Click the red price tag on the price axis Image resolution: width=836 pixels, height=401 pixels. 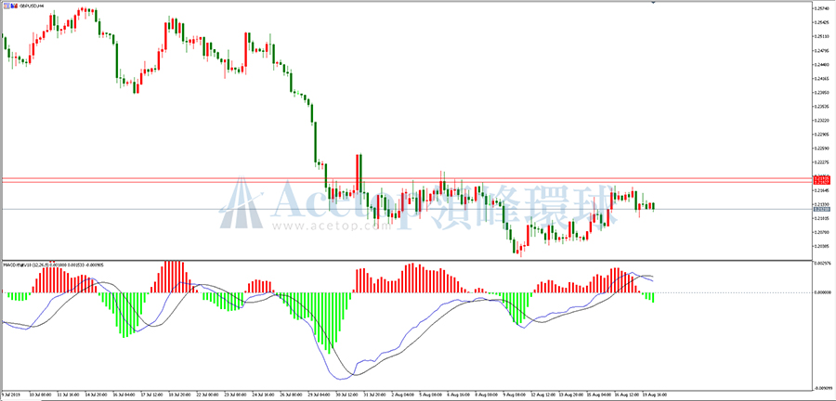click(822, 180)
